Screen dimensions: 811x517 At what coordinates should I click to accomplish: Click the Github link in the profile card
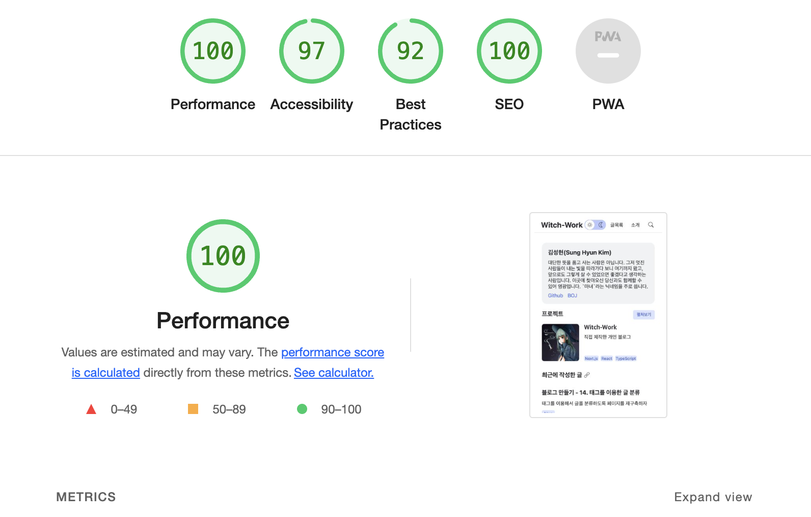point(555,296)
